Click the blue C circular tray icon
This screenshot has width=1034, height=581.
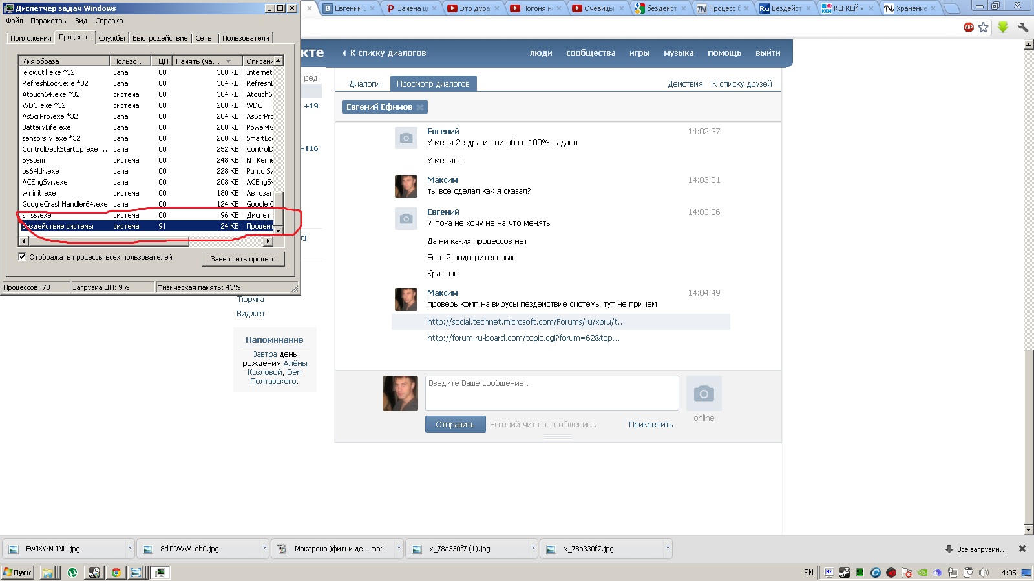[x=876, y=573]
